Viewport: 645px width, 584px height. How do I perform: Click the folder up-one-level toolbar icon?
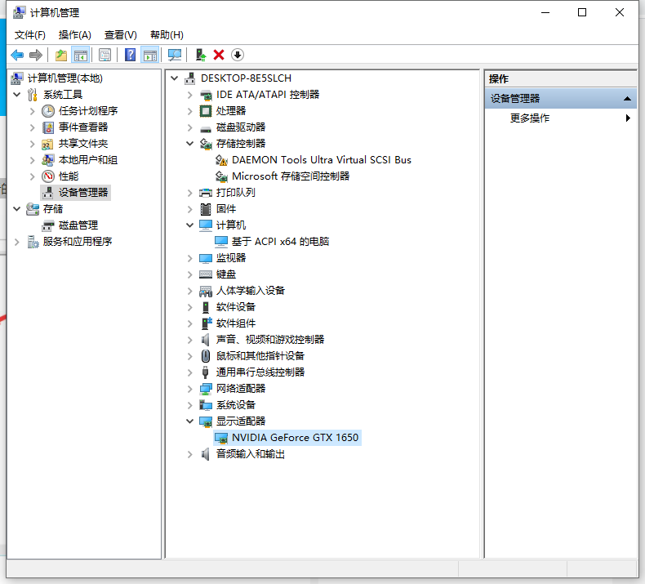tap(61, 55)
